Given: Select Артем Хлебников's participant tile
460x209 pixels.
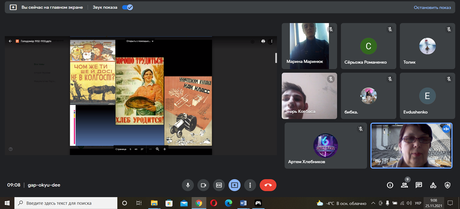Looking at the screenshot, I should pos(326,146).
